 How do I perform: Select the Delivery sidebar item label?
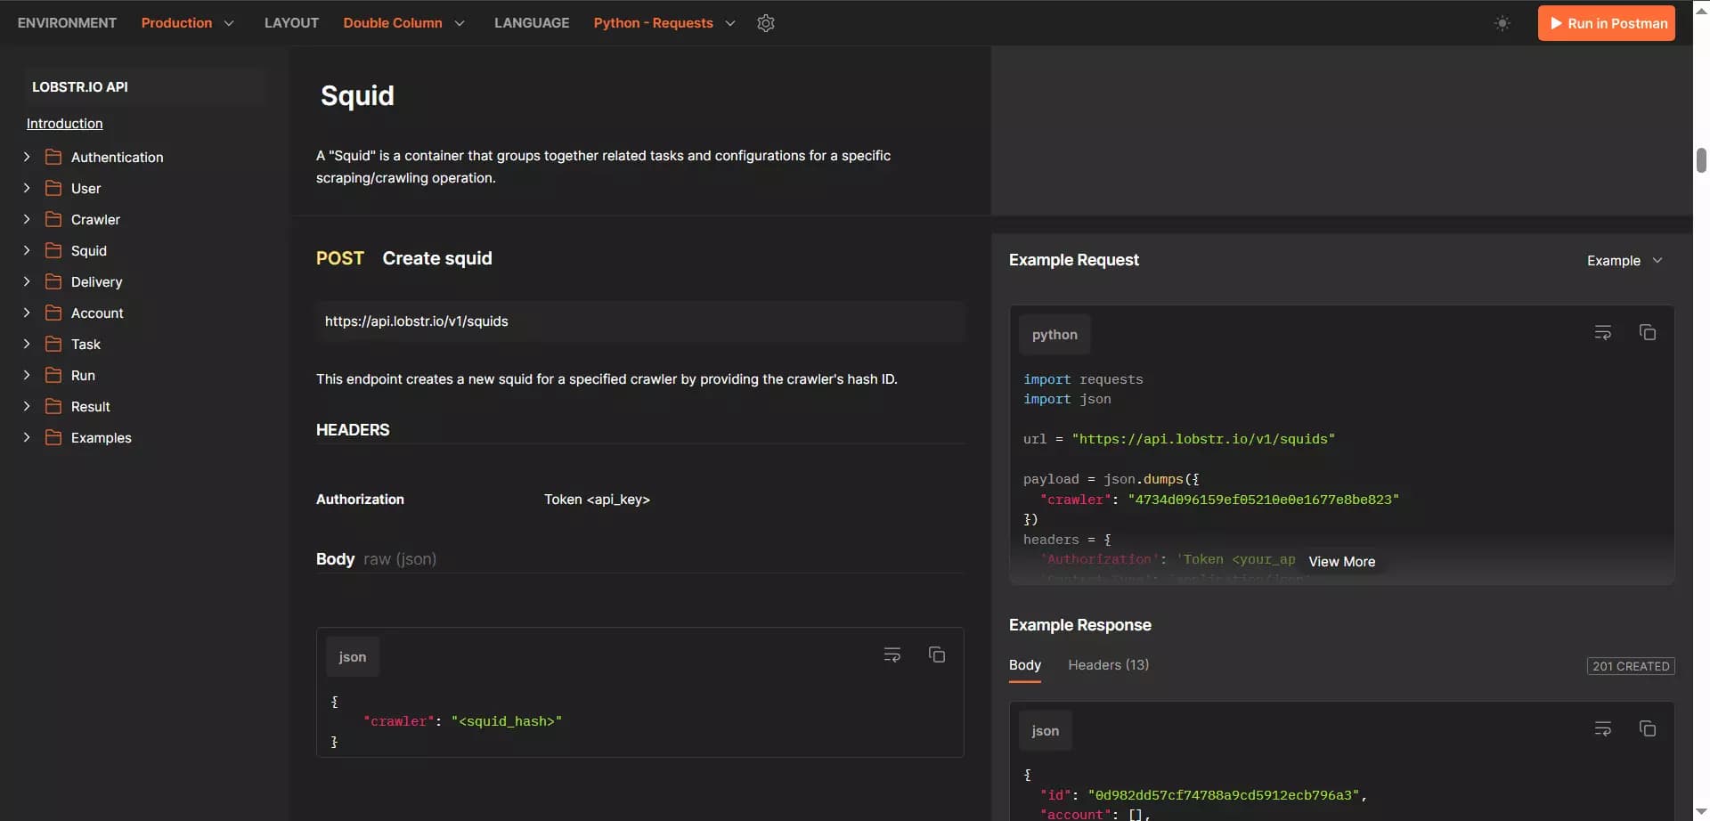point(96,282)
